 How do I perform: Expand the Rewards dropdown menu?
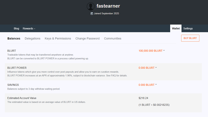coord(29,29)
